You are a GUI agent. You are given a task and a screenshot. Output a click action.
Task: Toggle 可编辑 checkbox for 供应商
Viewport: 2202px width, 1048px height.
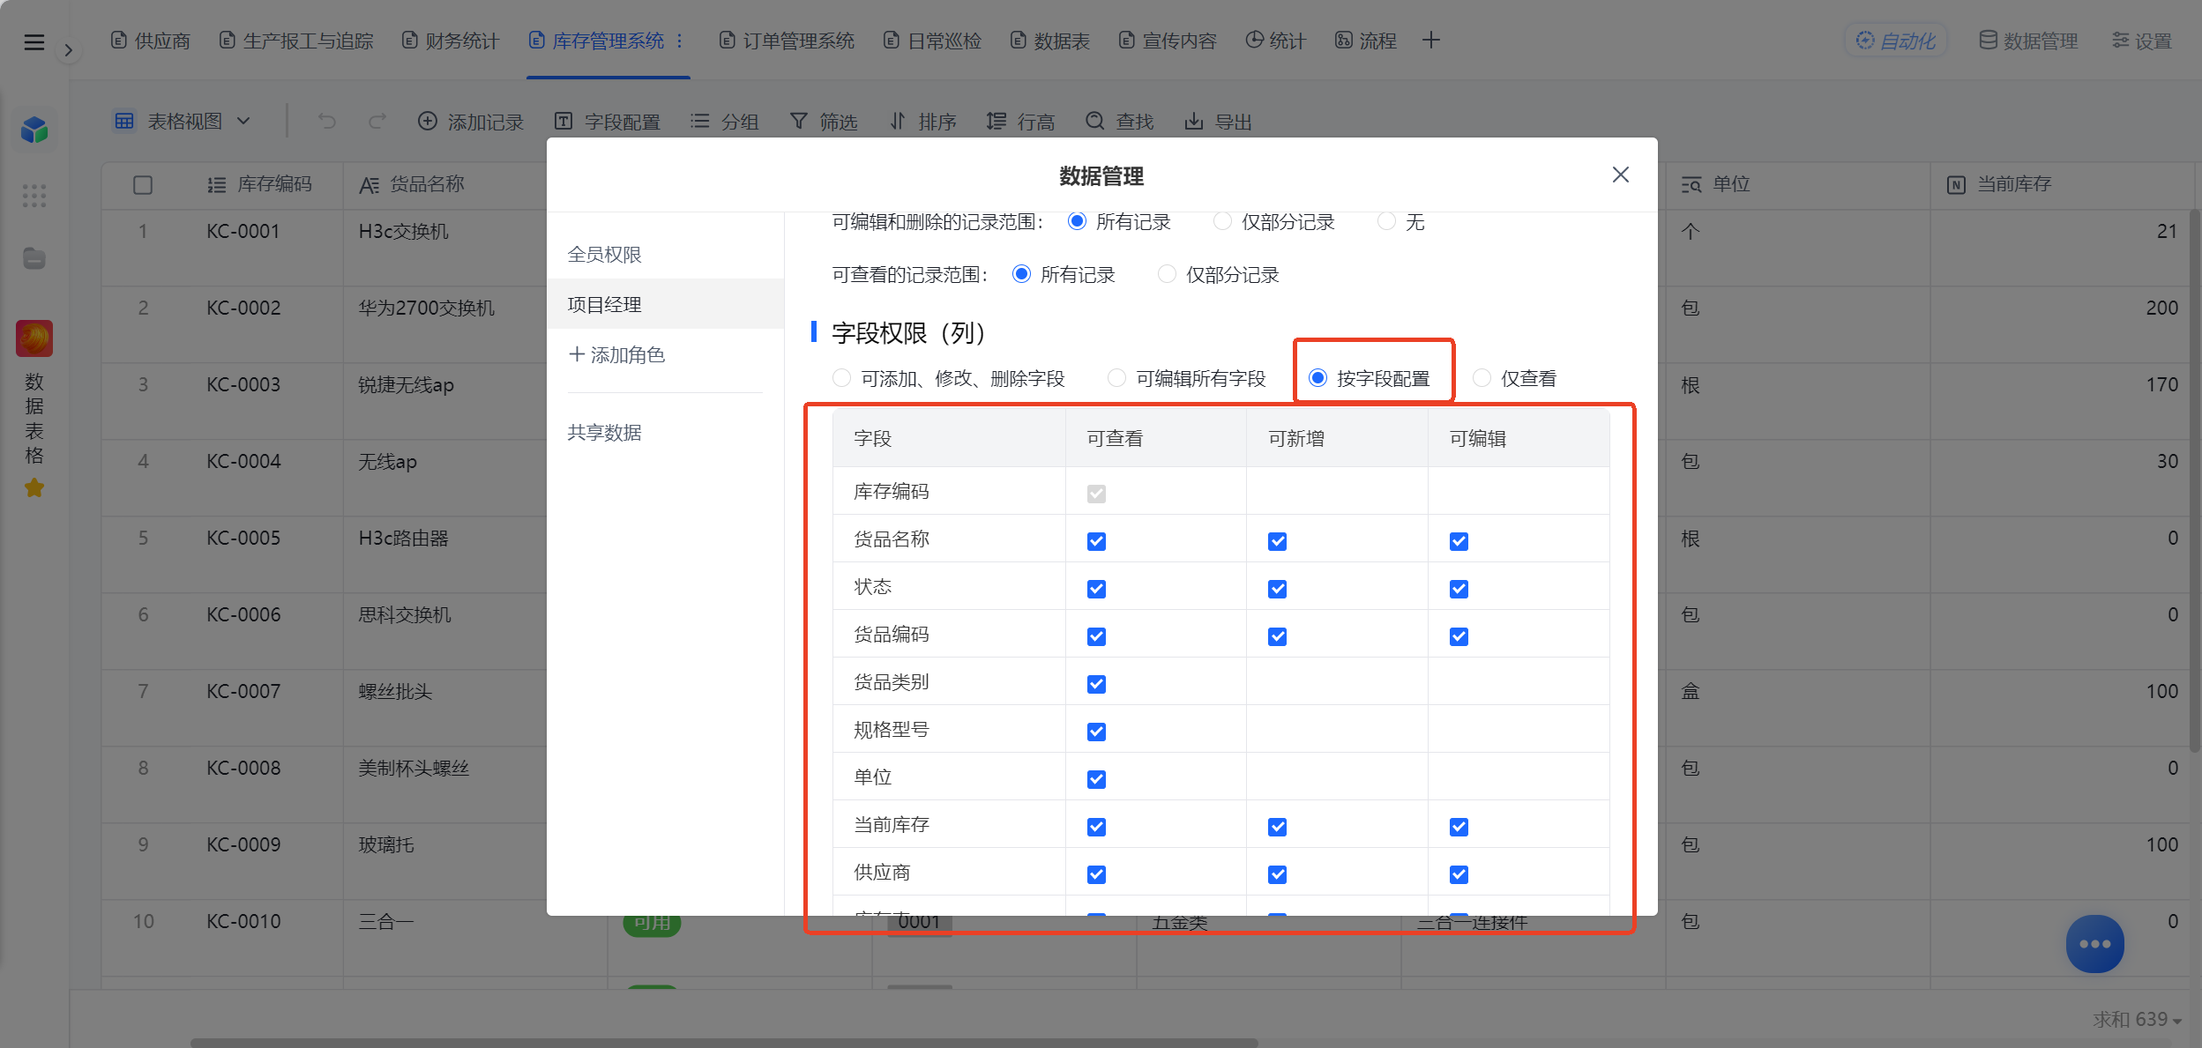tap(1459, 874)
